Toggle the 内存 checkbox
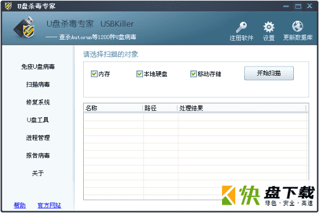319x213 pixels. point(94,74)
